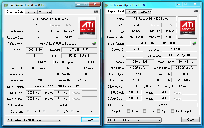Click the Driver Version field in GPU-Z 0.3.7
204x128 pixels.
point(61,86)
